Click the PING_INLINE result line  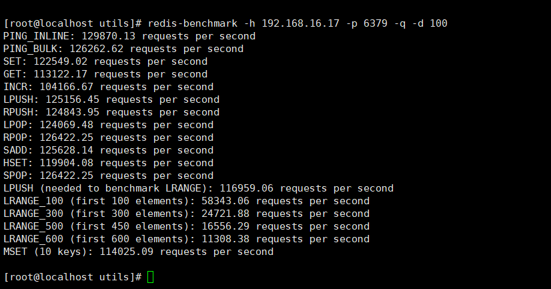[129, 36]
